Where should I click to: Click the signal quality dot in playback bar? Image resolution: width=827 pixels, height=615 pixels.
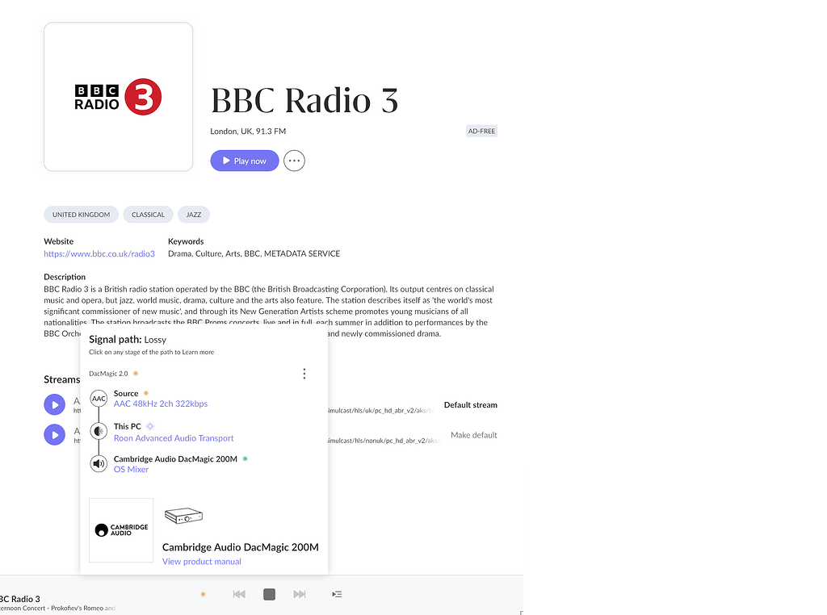click(203, 594)
